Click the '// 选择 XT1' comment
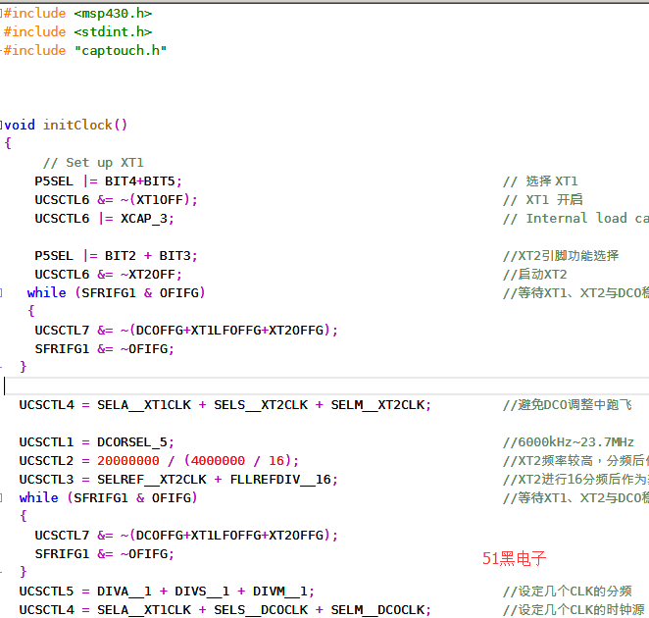Viewport: 649px width, 618px height. point(540,181)
